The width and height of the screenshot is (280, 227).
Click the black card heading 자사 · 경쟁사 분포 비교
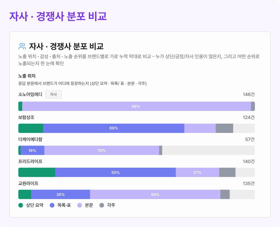point(66,46)
